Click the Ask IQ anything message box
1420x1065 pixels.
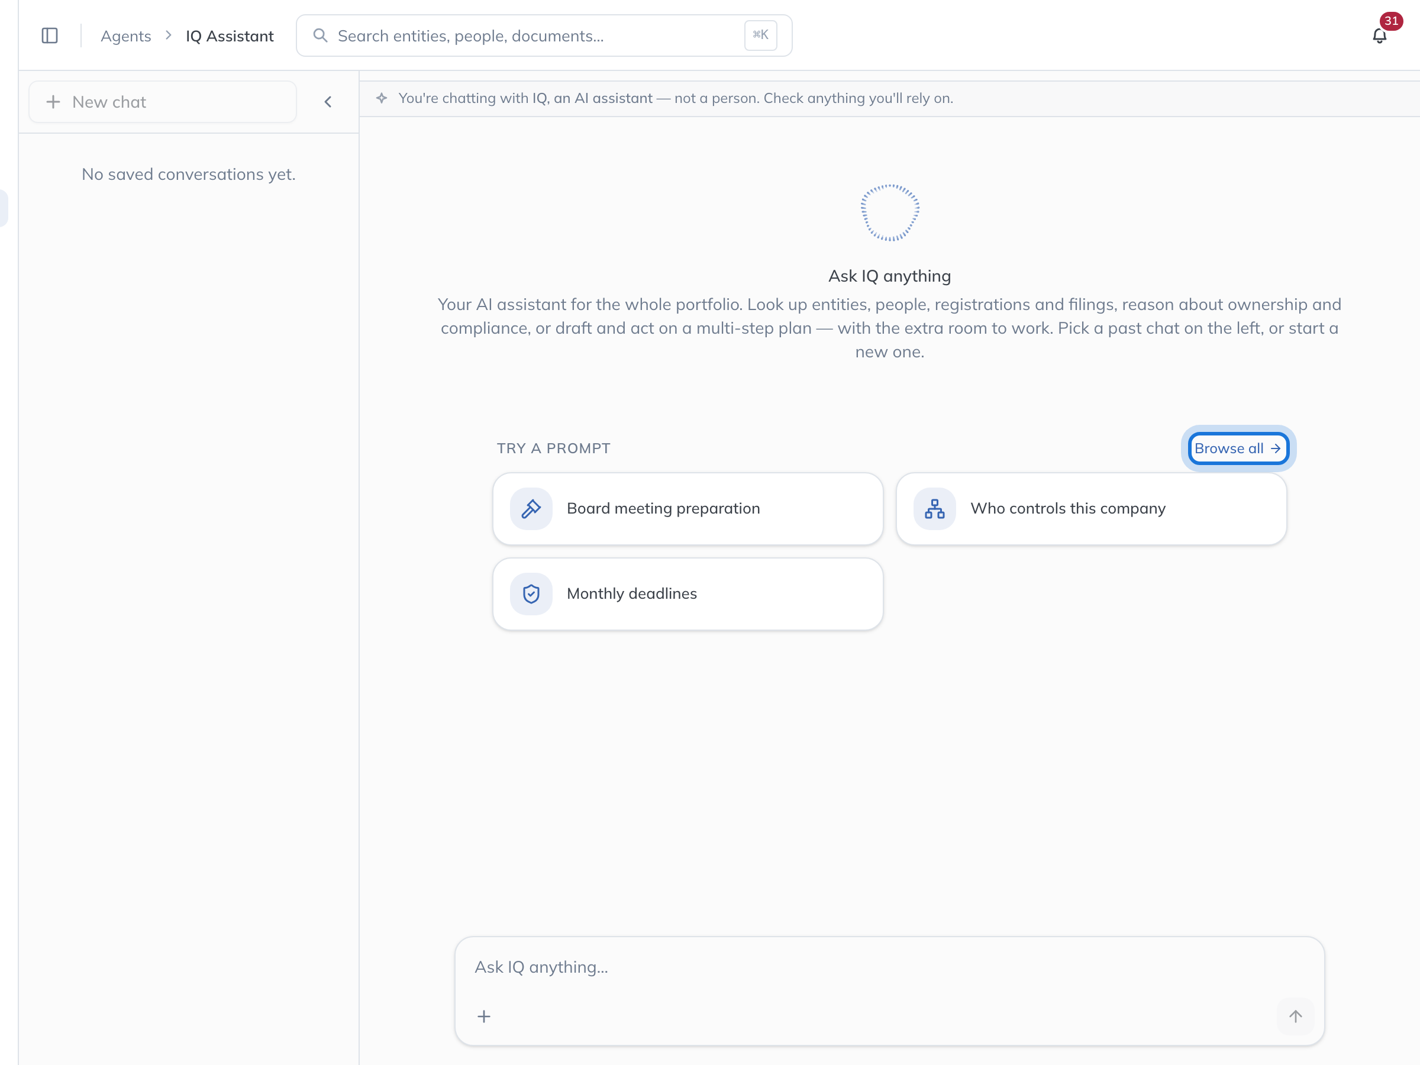tap(889, 990)
